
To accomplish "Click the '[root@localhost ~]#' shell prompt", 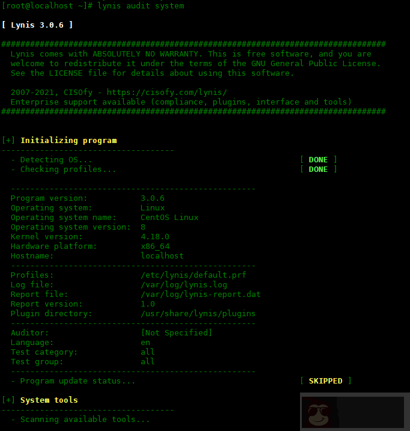I will click(47, 6).
